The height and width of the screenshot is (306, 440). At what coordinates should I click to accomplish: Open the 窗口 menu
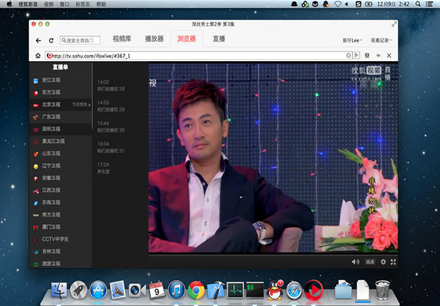coord(65,4)
